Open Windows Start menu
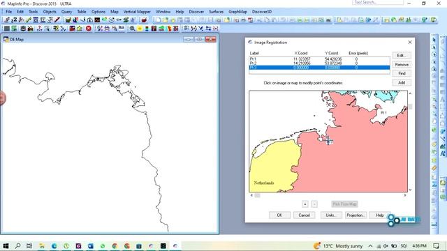Screen dimensions: 447x251 [x=6, y=246]
